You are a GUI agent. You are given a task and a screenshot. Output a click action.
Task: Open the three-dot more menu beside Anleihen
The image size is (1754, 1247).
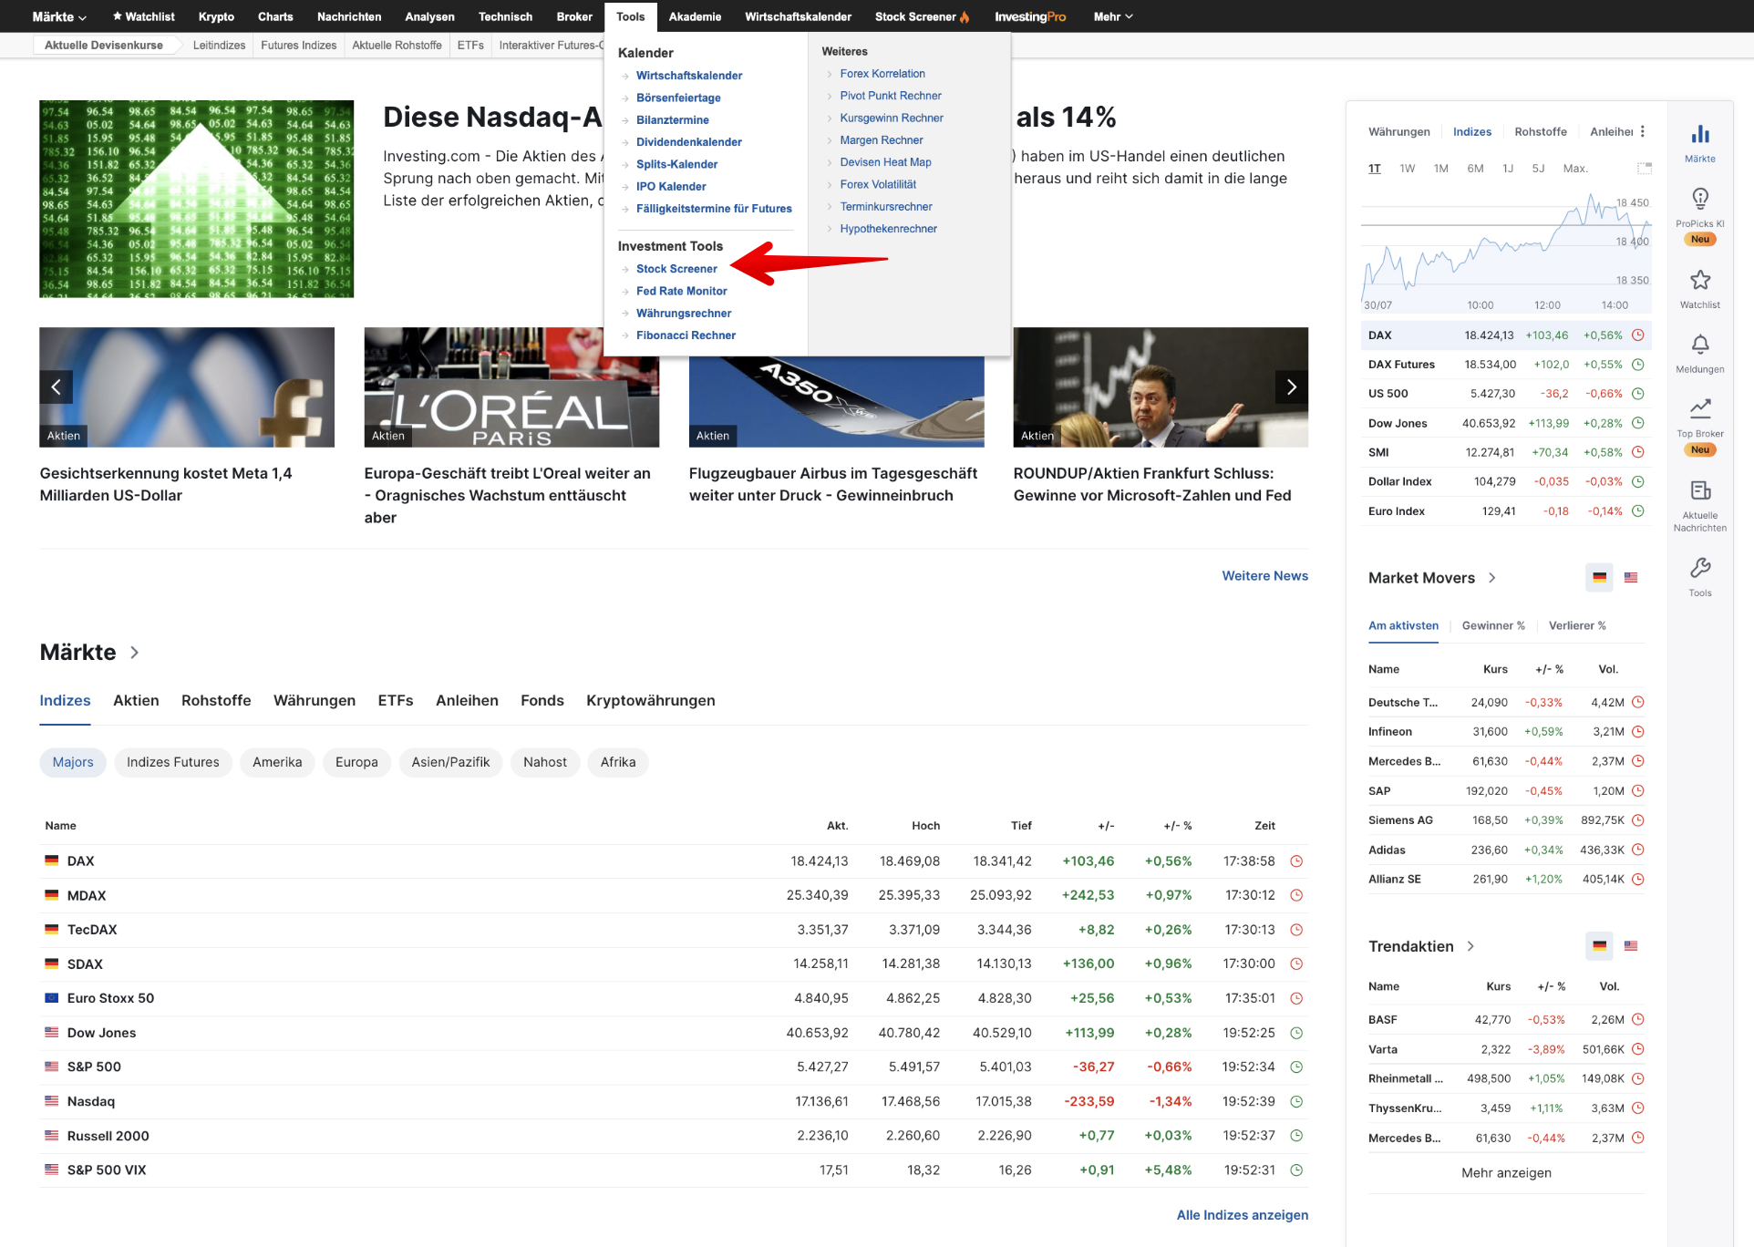click(x=1643, y=131)
